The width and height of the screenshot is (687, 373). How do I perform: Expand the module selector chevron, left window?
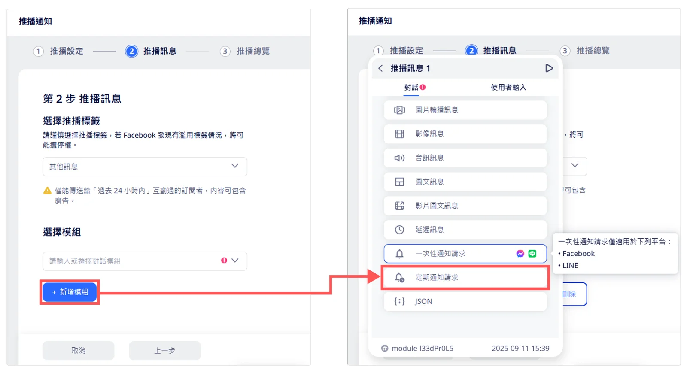pyautogui.click(x=235, y=261)
